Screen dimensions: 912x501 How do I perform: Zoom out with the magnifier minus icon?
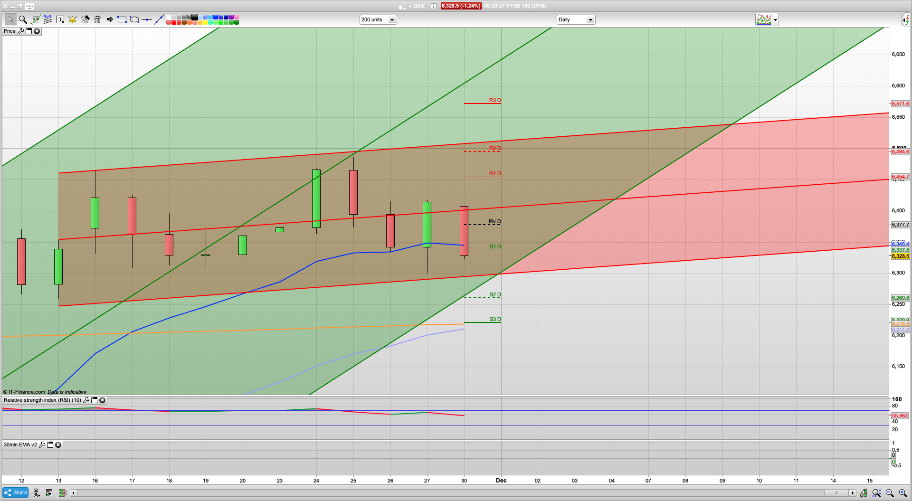pos(889,493)
